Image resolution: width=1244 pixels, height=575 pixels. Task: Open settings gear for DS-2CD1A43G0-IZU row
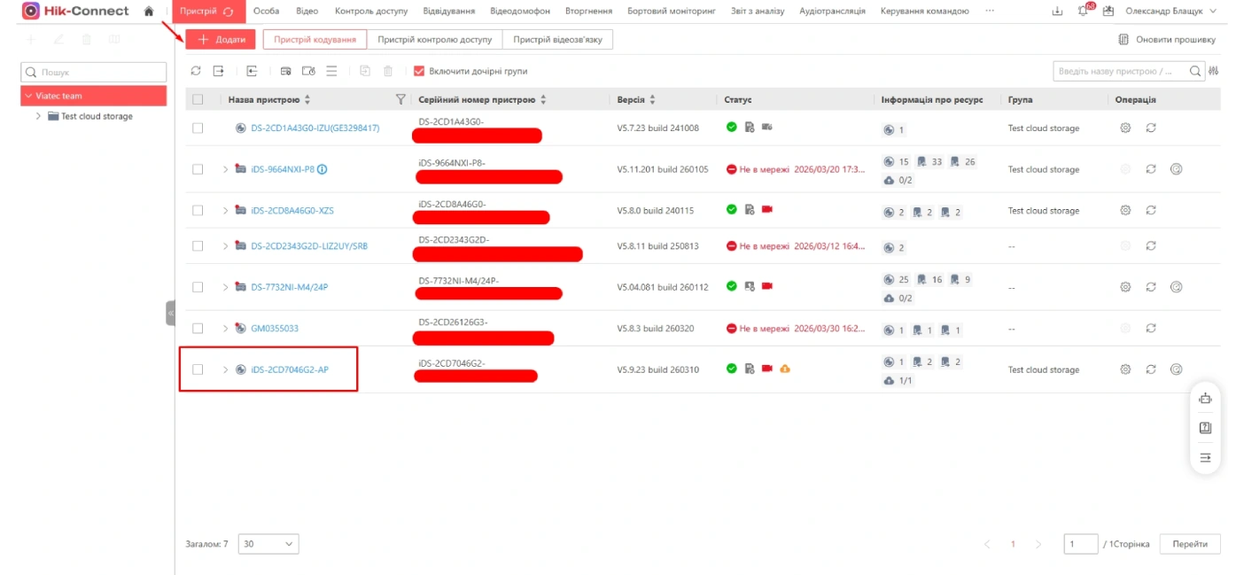[1125, 128]
